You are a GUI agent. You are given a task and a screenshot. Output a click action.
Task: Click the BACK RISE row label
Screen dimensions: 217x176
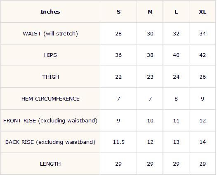[x=50, y=142]
